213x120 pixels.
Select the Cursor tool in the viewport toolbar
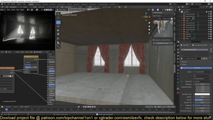(x=58, y=18)
